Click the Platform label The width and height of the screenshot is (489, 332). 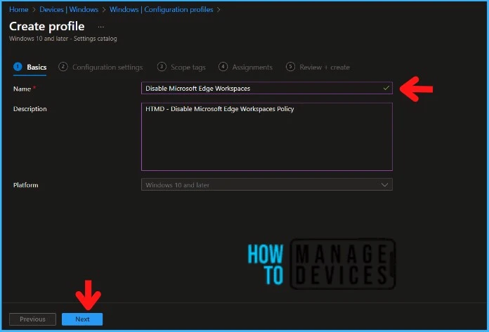point(25,185)
